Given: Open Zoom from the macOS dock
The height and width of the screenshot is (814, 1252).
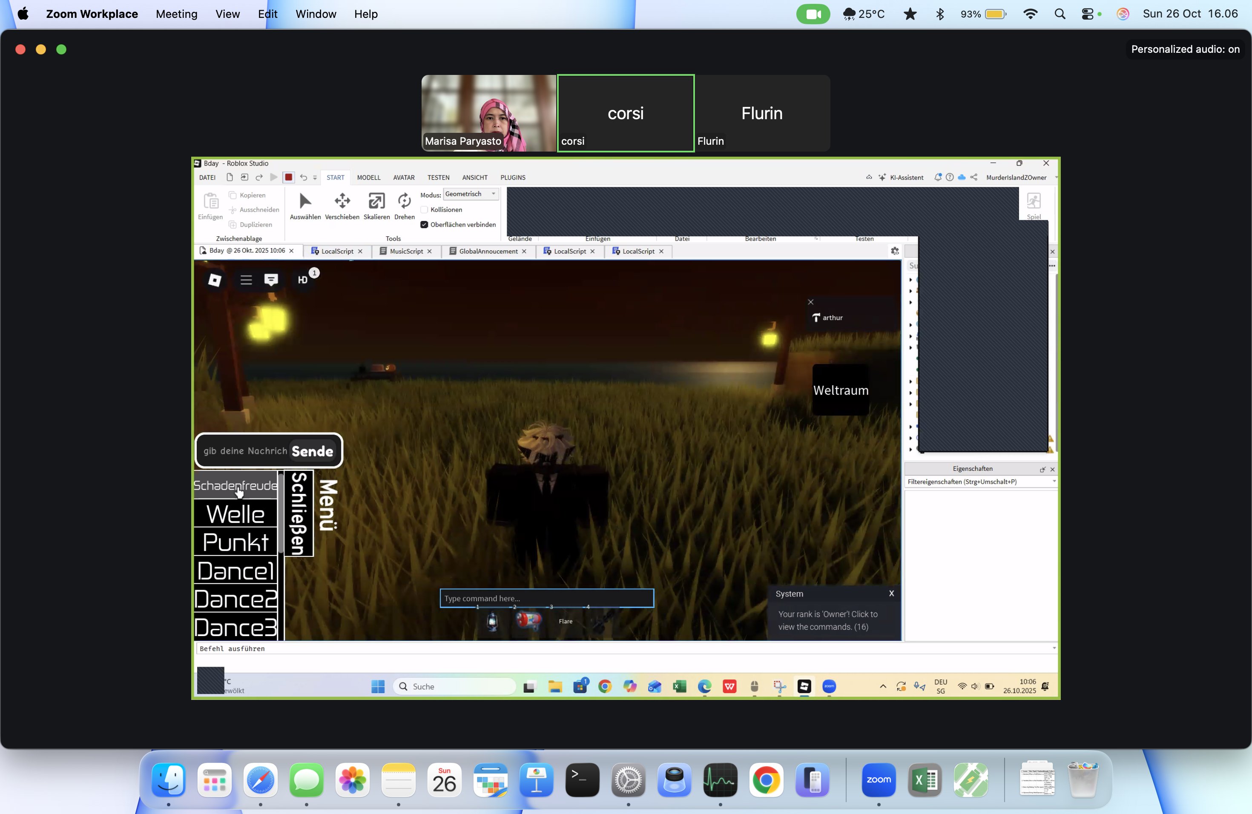Looking at the screenshot, I should click(878, 780).
